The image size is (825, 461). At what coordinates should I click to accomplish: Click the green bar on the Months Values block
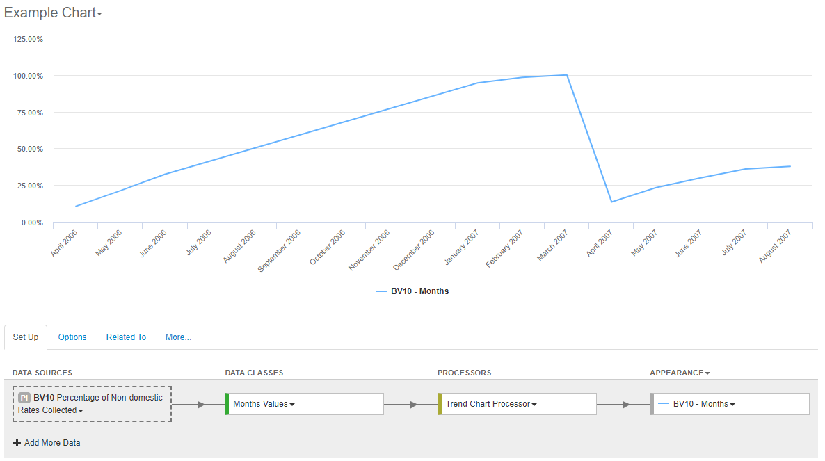point(226,403)
